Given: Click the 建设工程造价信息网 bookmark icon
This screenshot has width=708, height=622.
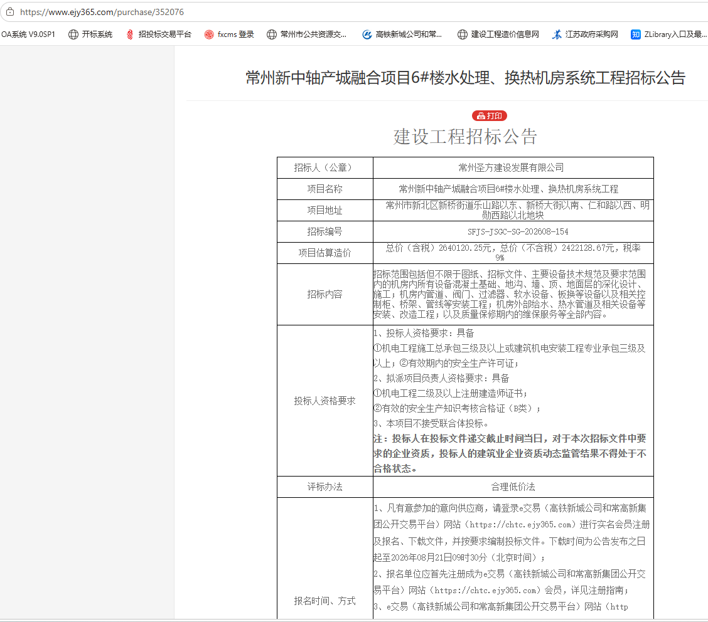Looking at the screenshot, I should click(463, 34).
